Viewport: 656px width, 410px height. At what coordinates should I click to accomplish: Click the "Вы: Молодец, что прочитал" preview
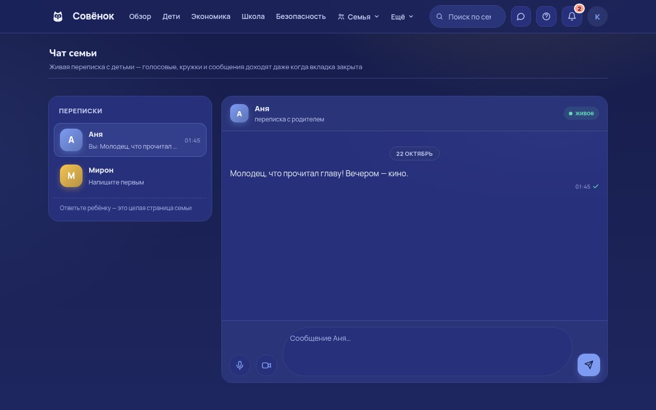coord(133,146)
